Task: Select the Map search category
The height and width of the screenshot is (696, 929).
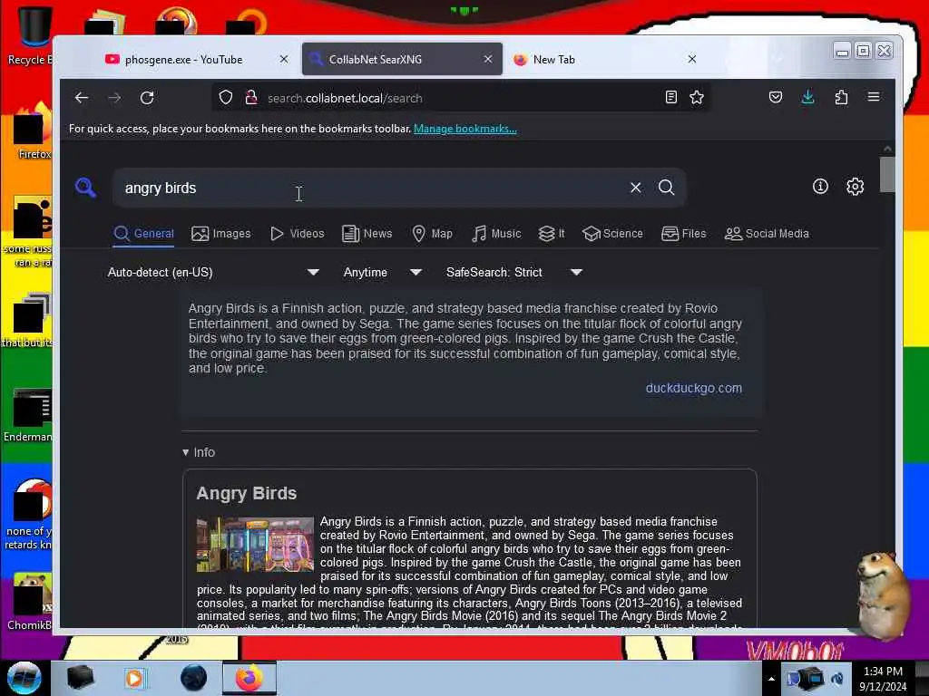Action: pyautogui.click(x=432, y=234)
